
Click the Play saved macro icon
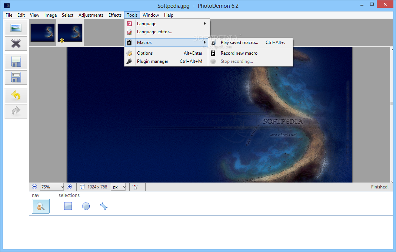click(213, 42)
